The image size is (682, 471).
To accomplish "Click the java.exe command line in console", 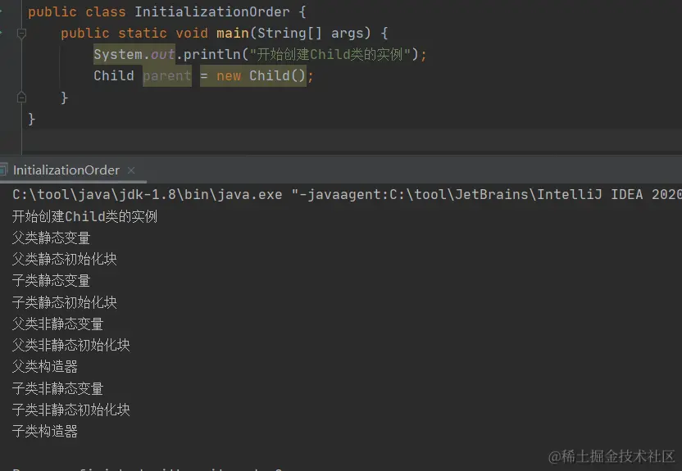I will tap(347, 194).
